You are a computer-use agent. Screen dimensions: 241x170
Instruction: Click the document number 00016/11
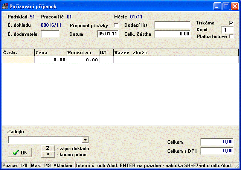(51, 25)
